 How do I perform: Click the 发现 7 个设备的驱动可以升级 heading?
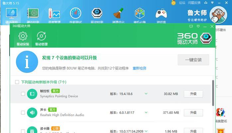point(69,58)
